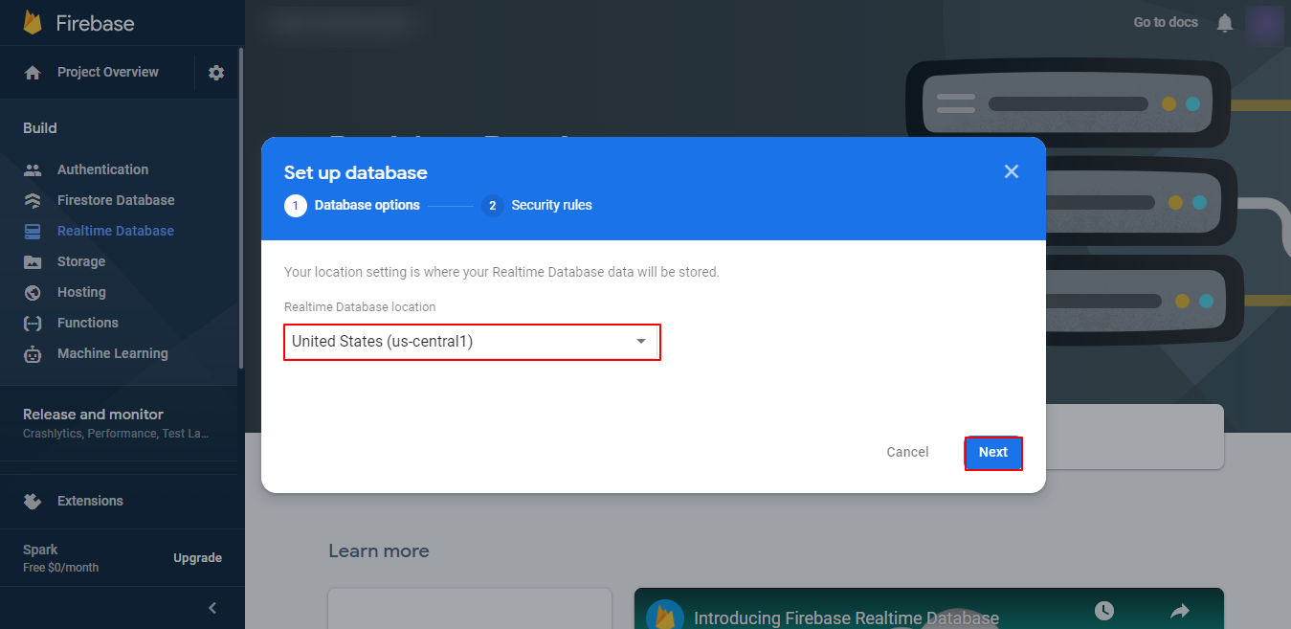Click the sidebar vertical scrollbar

click(x=240, y=208)
